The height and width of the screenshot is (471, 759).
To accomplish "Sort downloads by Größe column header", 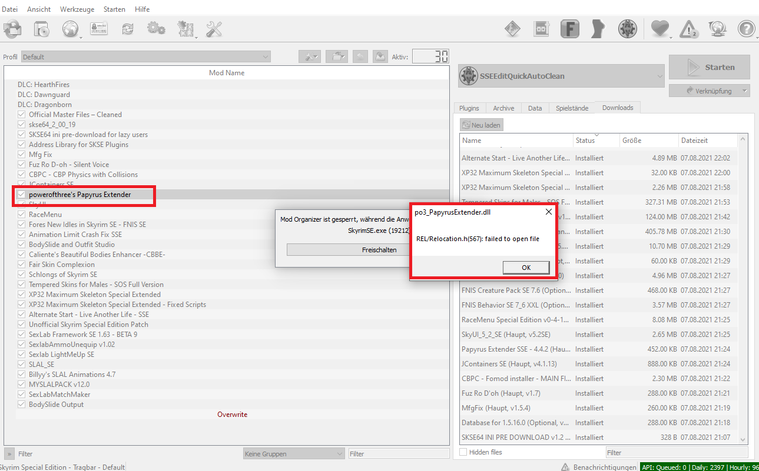I will 649,141.
